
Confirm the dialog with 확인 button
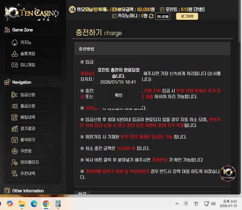[x=119, y=95]
